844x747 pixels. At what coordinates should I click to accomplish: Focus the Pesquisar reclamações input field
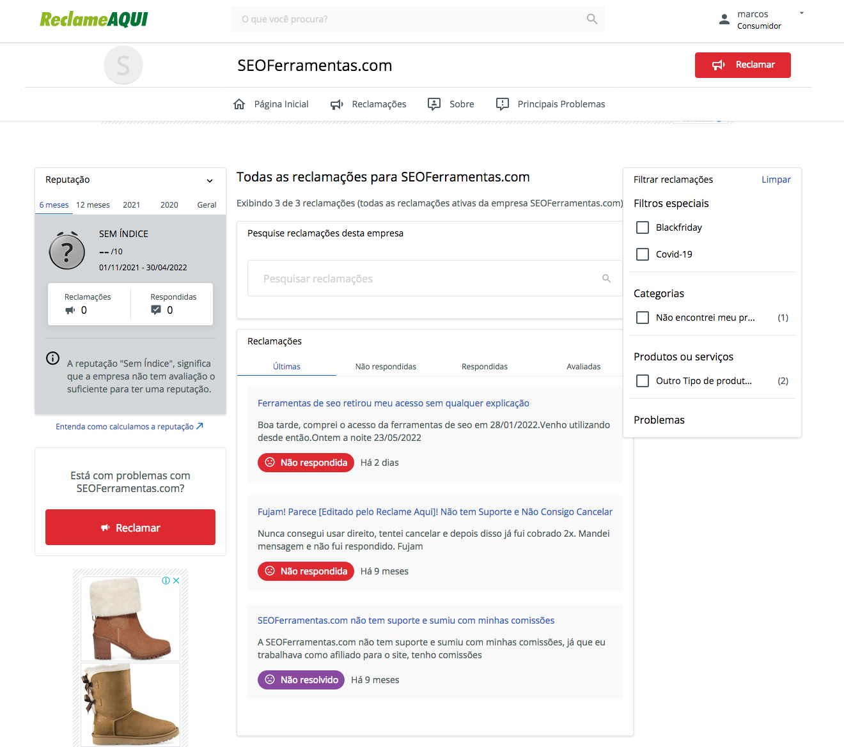pyautogui.click(x=435, y=279)
